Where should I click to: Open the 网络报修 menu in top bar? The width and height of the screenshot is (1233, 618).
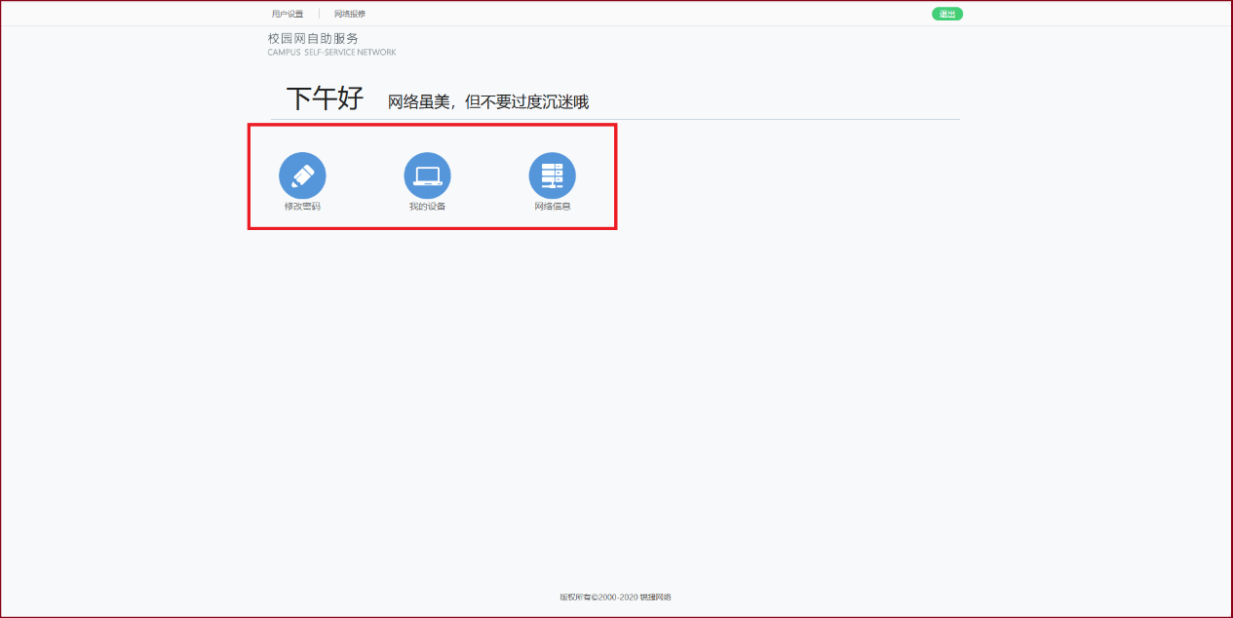click(350, 14)
